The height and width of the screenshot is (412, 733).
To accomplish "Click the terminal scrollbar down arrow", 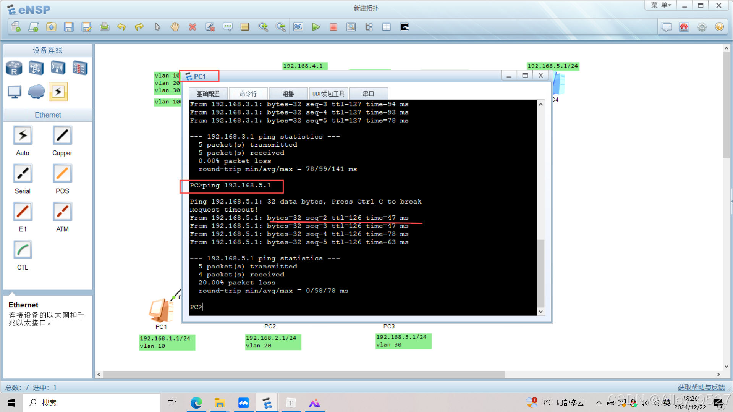I will coord(541,312).
